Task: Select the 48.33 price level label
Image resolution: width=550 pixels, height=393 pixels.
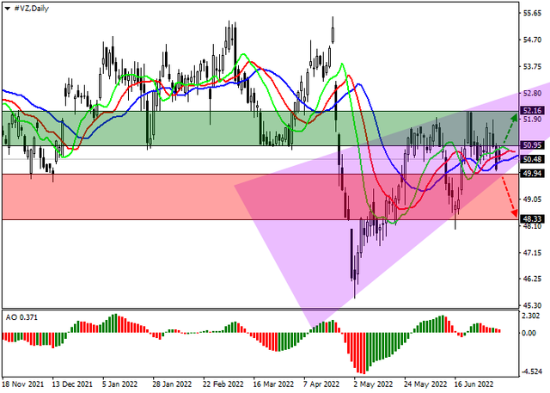Action: tap(532, 219)
